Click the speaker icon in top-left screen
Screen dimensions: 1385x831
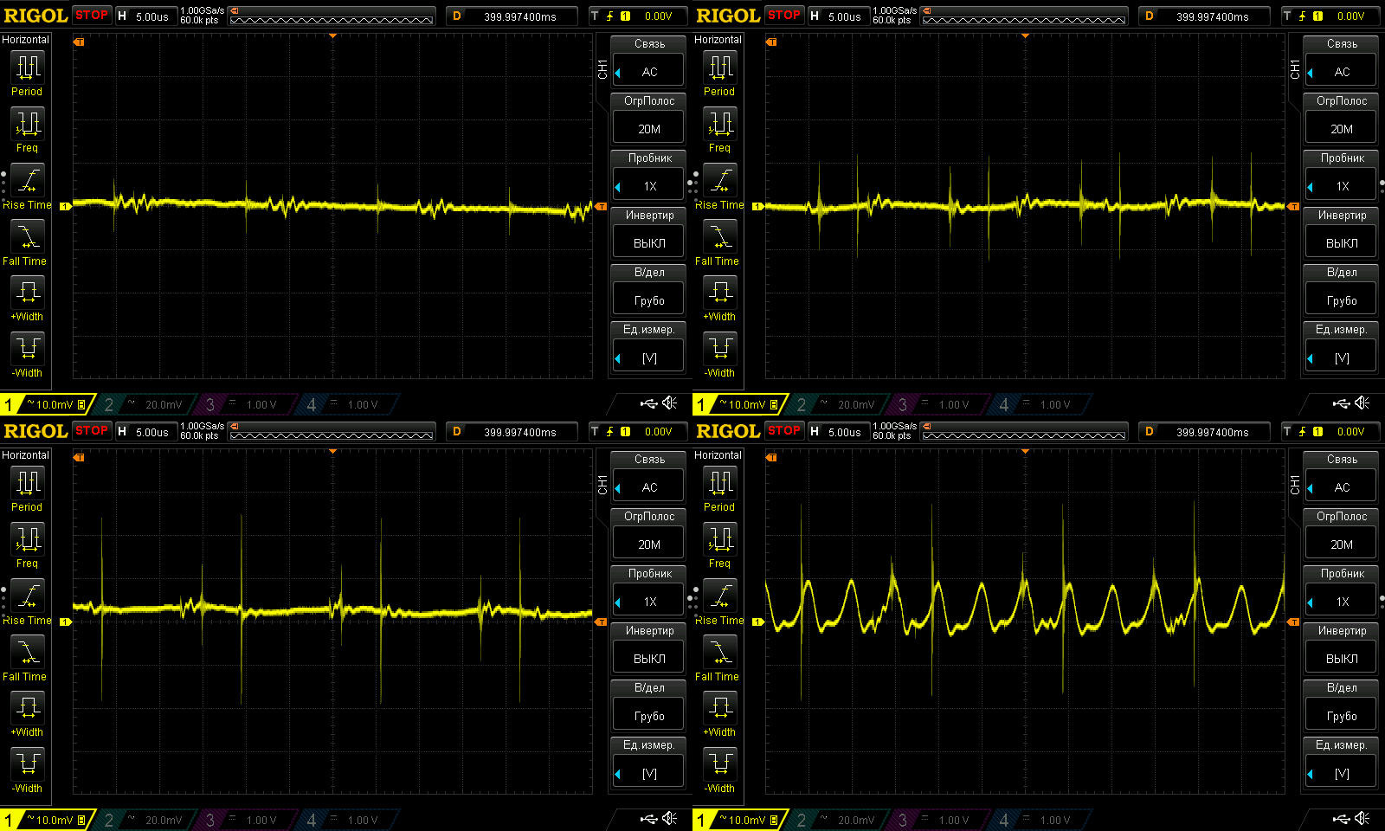[x=670, y=403]
